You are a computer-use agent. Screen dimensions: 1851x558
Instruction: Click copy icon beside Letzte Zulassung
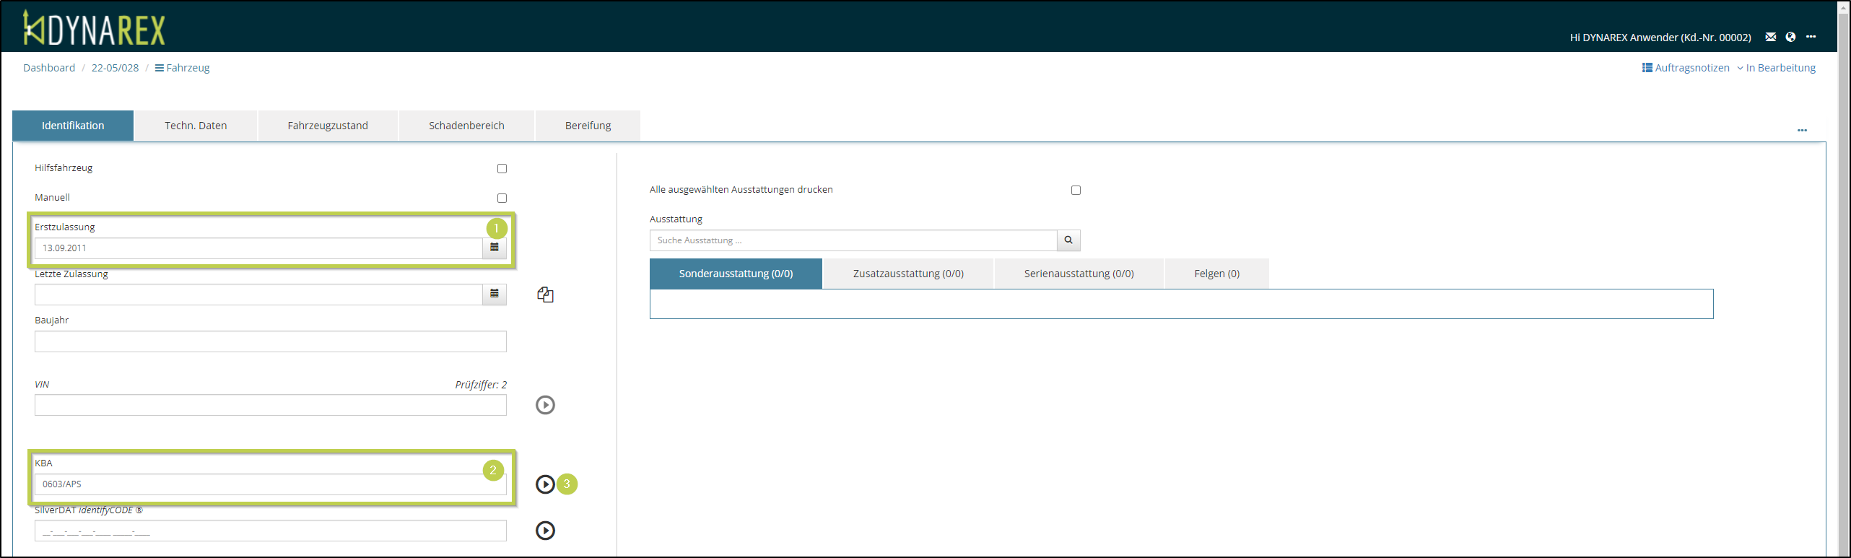coord(545,295)
